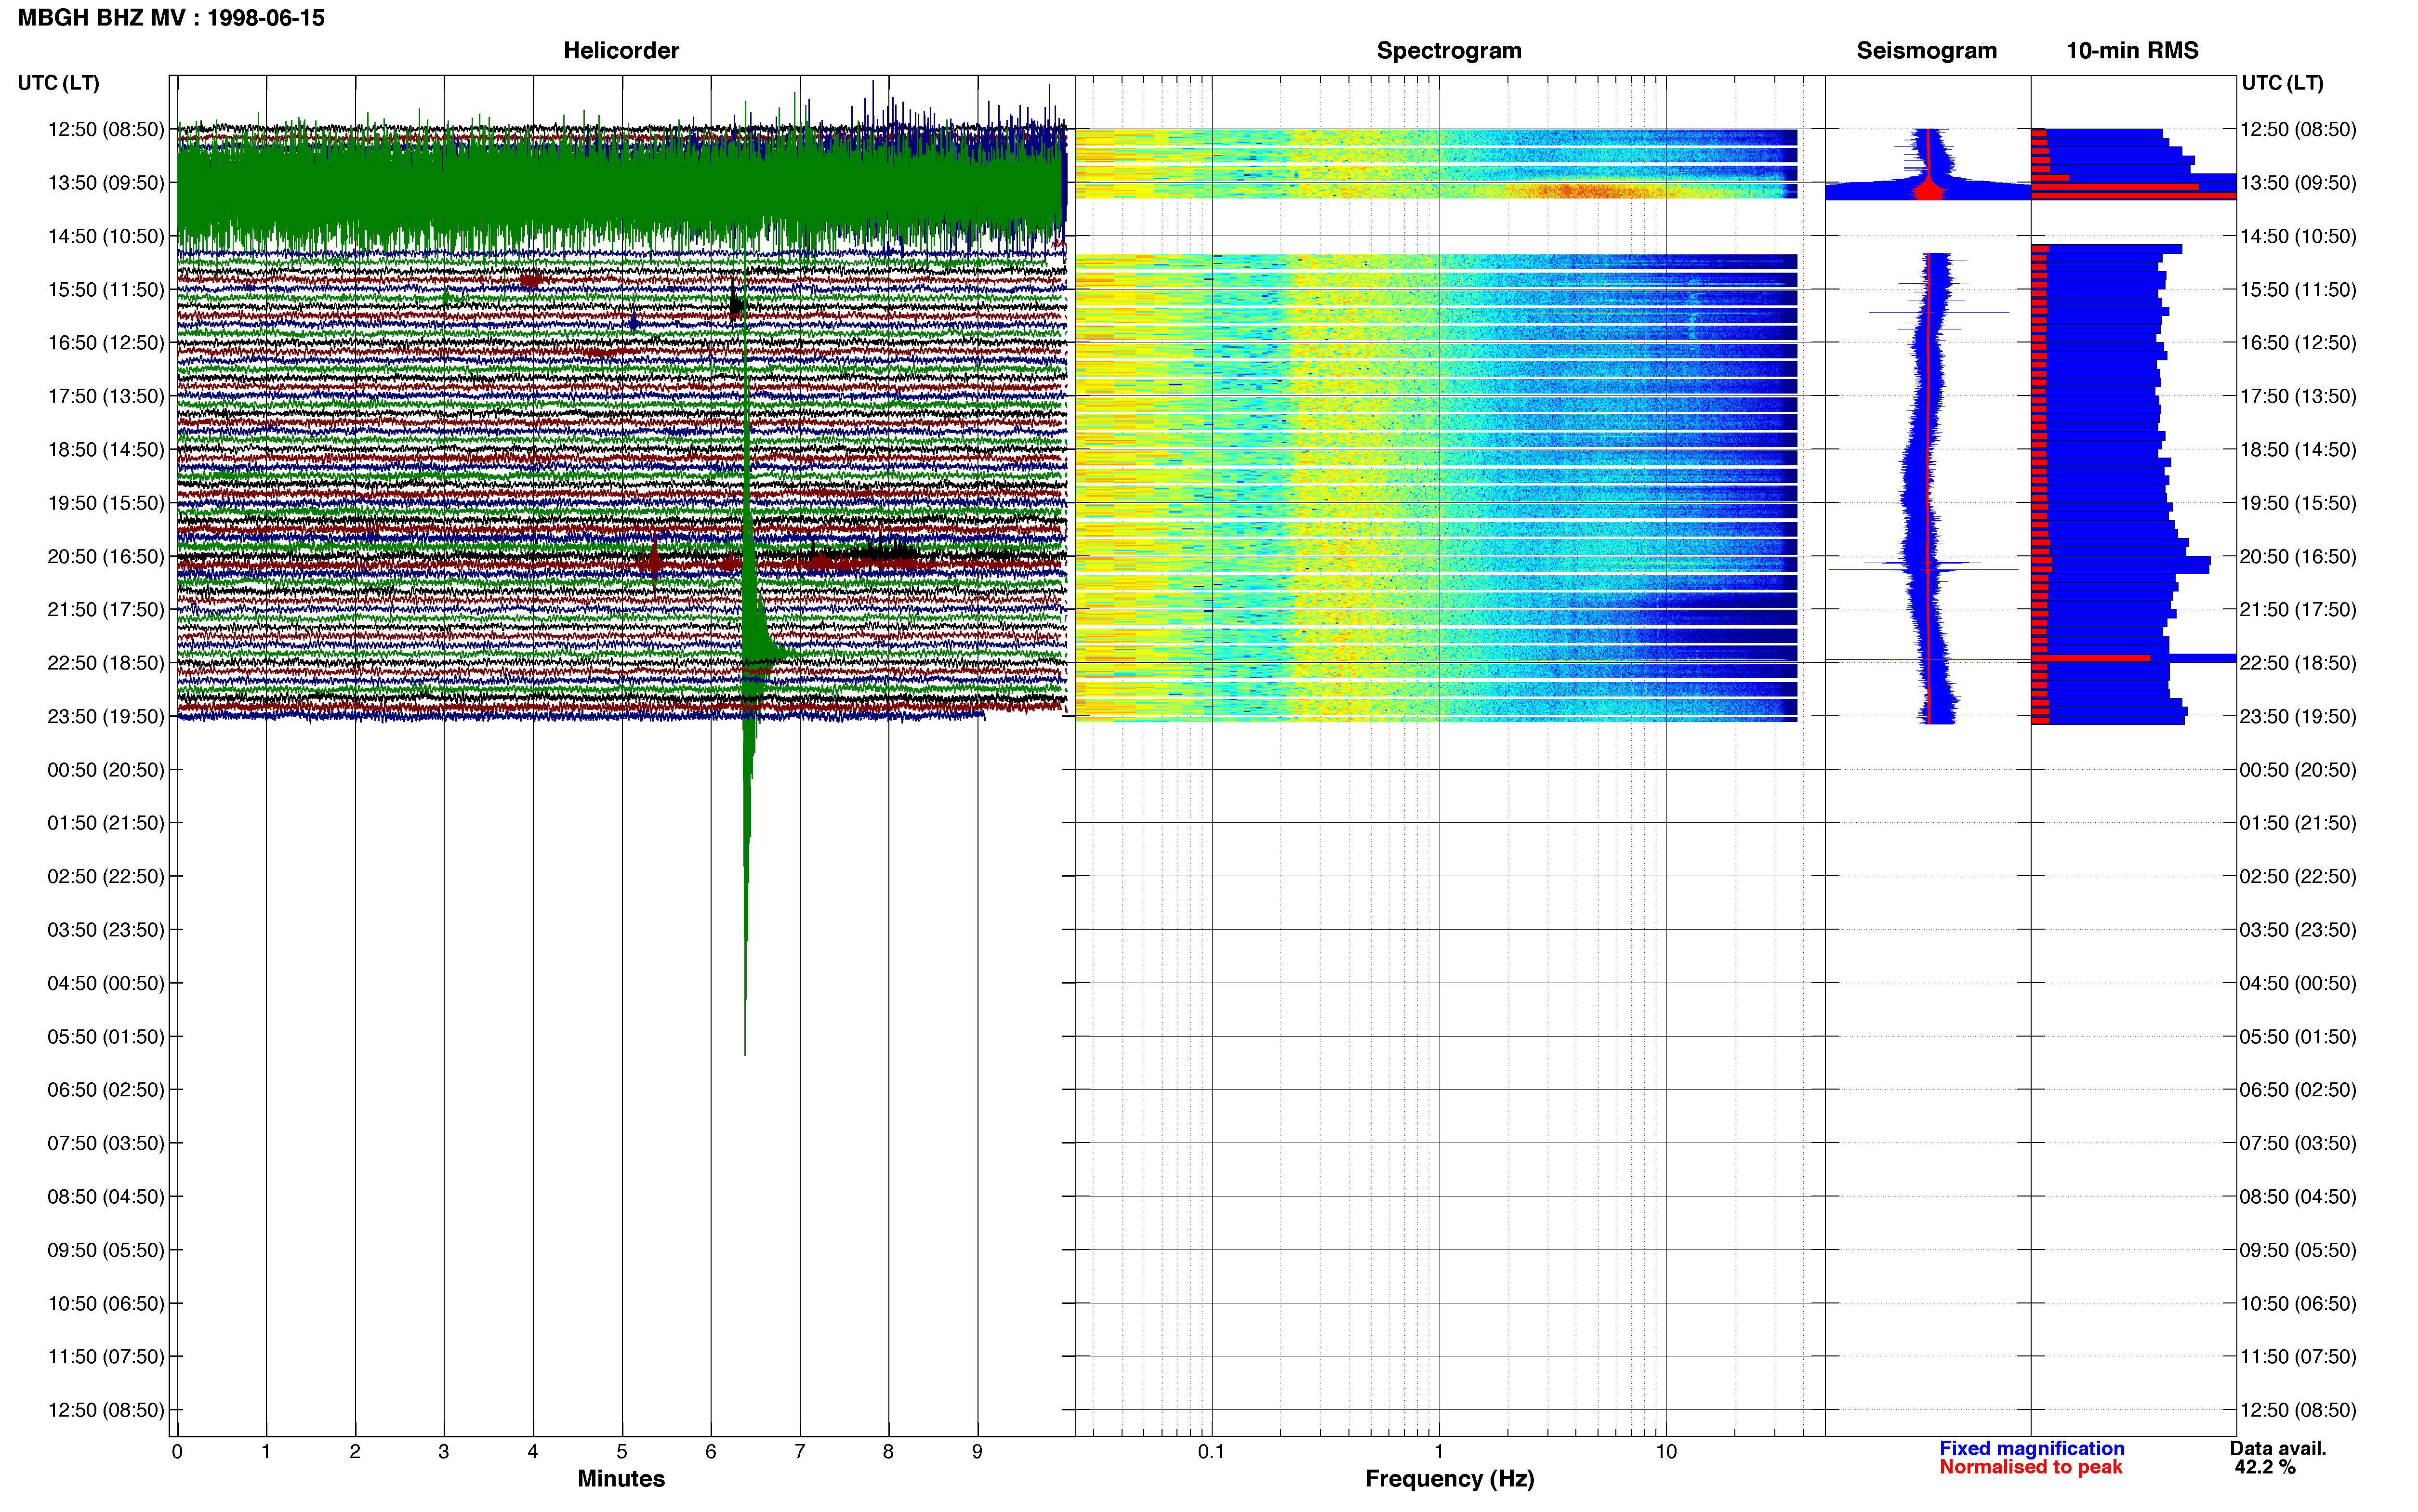Click the left '23:50 (19:50)' time label
The width and height of the screenshot is (2418, 1512).
[106, 716]
